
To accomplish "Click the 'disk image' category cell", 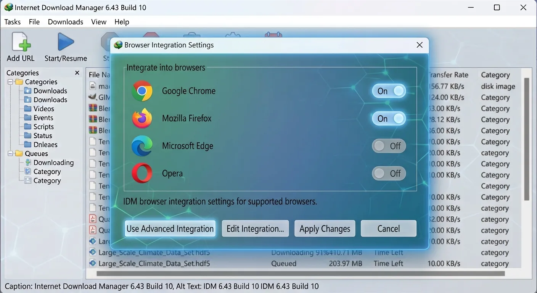I will click(498, 86).
